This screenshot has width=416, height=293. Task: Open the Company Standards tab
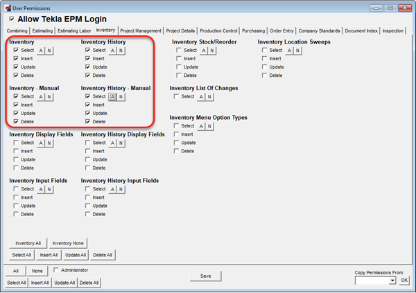pos(319,30)
